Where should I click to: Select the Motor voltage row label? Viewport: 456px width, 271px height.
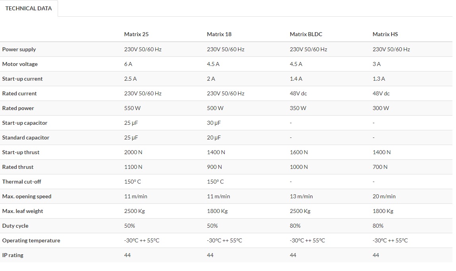tap(20, 64)
